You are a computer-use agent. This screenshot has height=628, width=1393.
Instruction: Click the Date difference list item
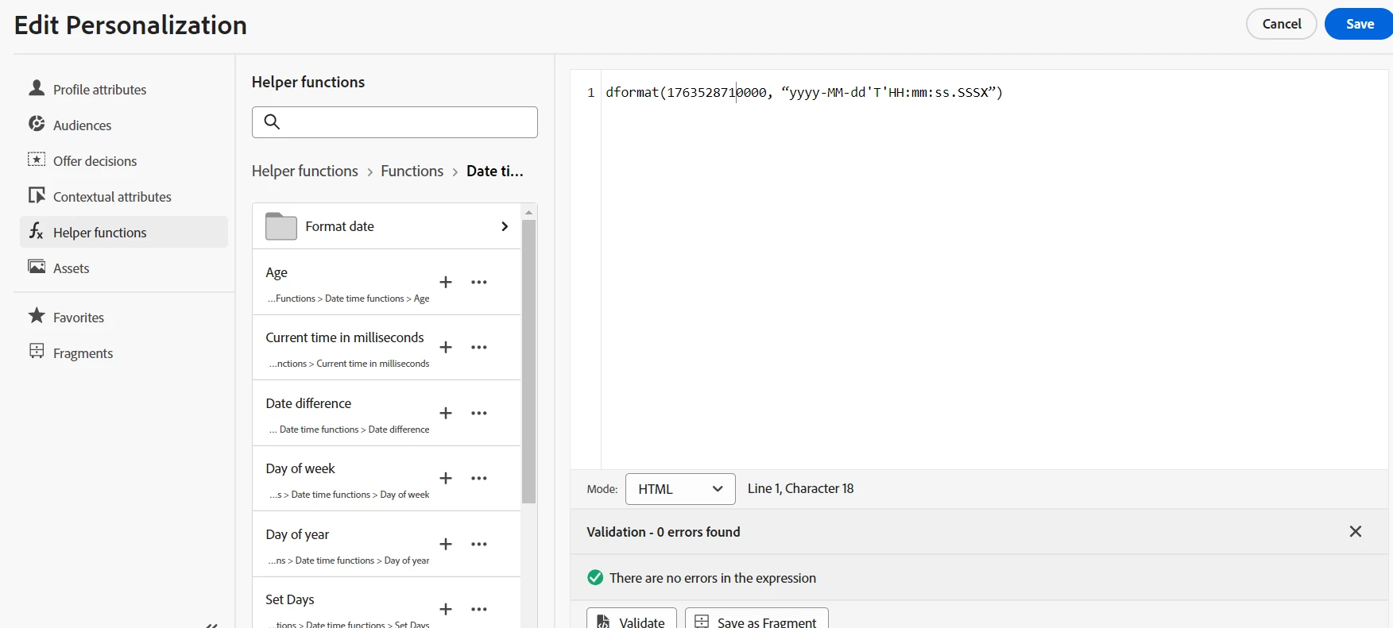pyautogui.click(x=386, y=413)
